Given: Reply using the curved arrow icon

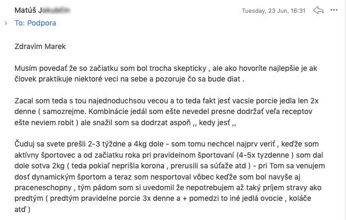Looking at the screenshot, I should [x=318, y=10].
